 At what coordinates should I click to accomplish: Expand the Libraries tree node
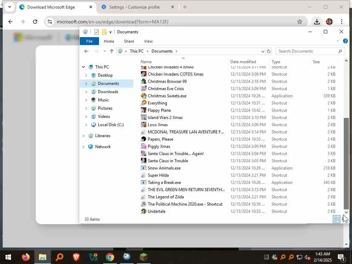click(84, 136)
